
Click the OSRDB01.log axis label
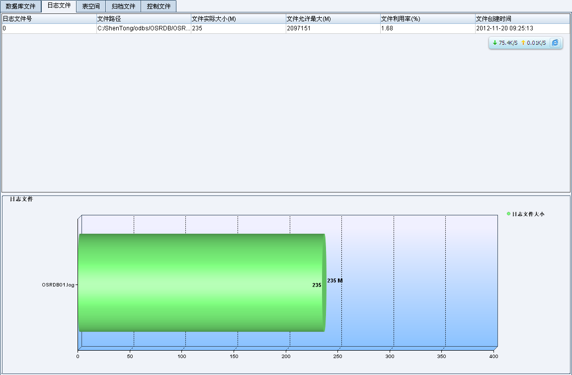58,285
